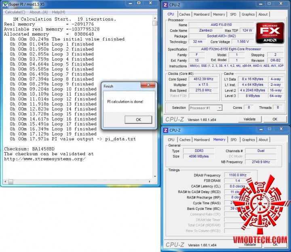Click the Super PI vertical scrollbar down arrow

(x=155, y=176)
